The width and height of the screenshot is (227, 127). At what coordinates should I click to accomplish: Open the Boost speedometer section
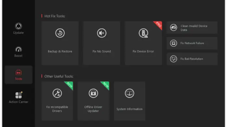point(19,50)
